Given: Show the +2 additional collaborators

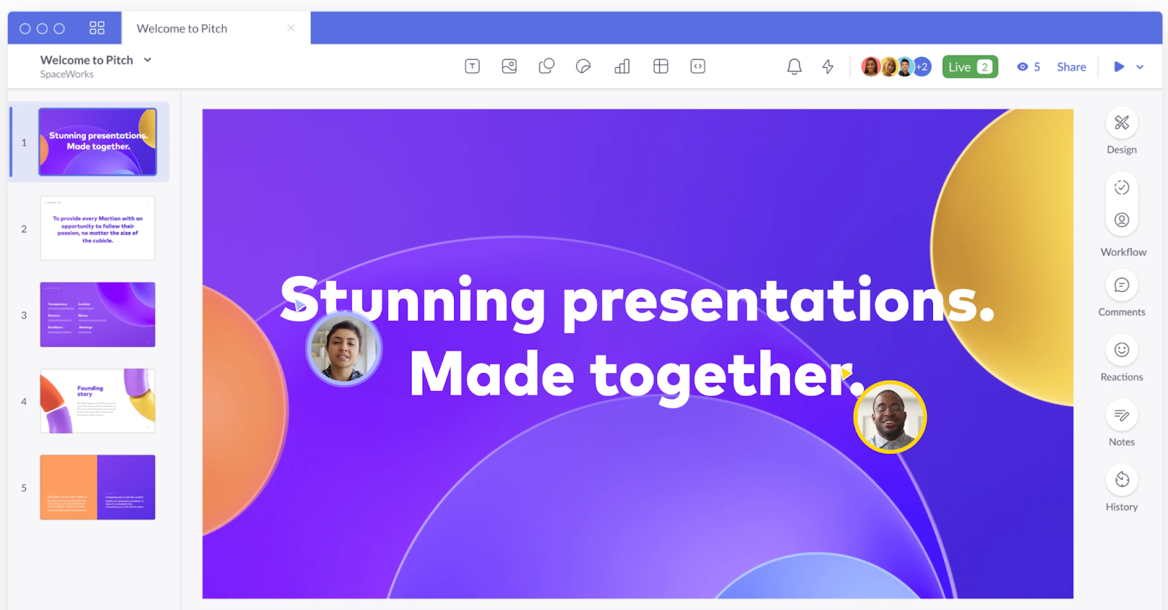Looking at the screenshot, I should click(x=922, y=66).
